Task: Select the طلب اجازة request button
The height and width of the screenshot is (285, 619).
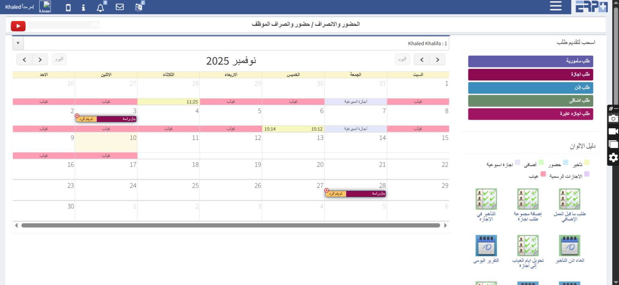Action: click(530, 75)
